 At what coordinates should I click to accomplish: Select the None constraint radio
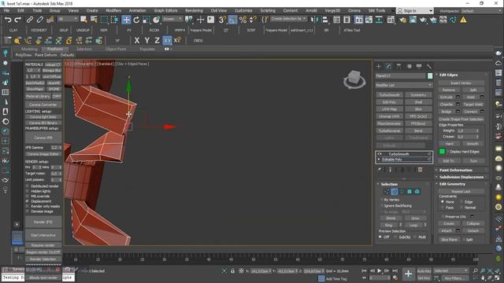(x=443, y=202)
